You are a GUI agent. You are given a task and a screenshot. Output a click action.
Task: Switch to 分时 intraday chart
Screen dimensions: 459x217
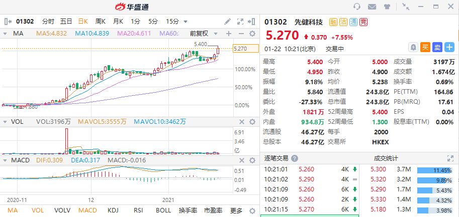(48, 21)
